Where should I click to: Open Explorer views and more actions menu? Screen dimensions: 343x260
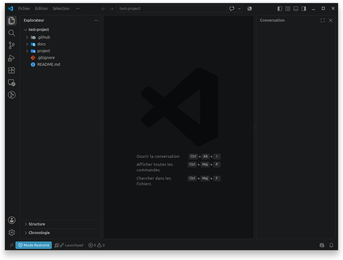(x=96, y=20)
